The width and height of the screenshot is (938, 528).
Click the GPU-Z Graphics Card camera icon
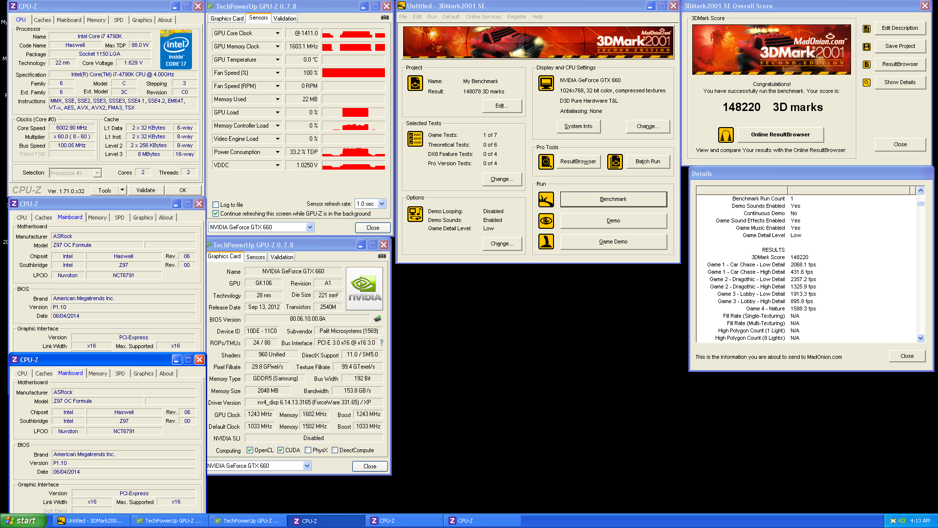(x=382, y=256)
